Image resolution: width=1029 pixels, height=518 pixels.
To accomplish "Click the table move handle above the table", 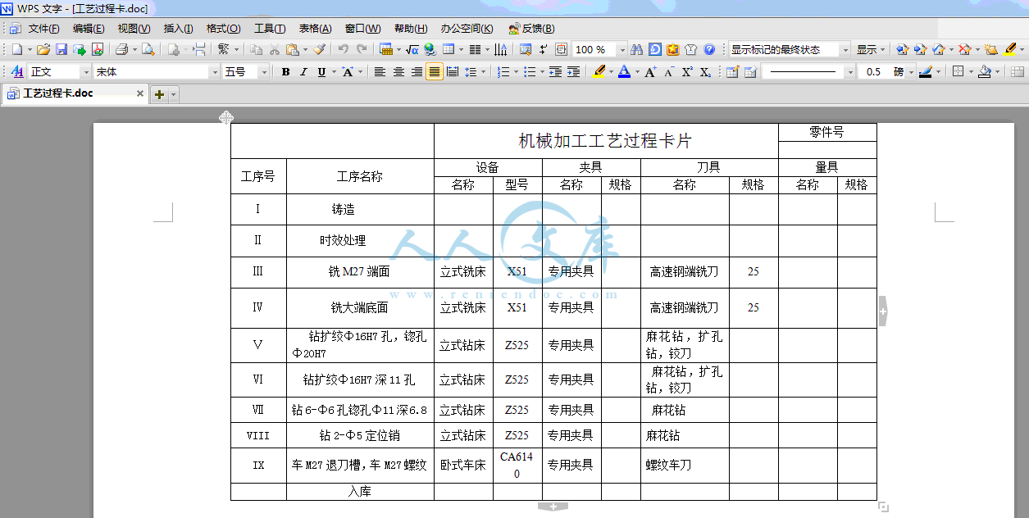I will point(225,118).
